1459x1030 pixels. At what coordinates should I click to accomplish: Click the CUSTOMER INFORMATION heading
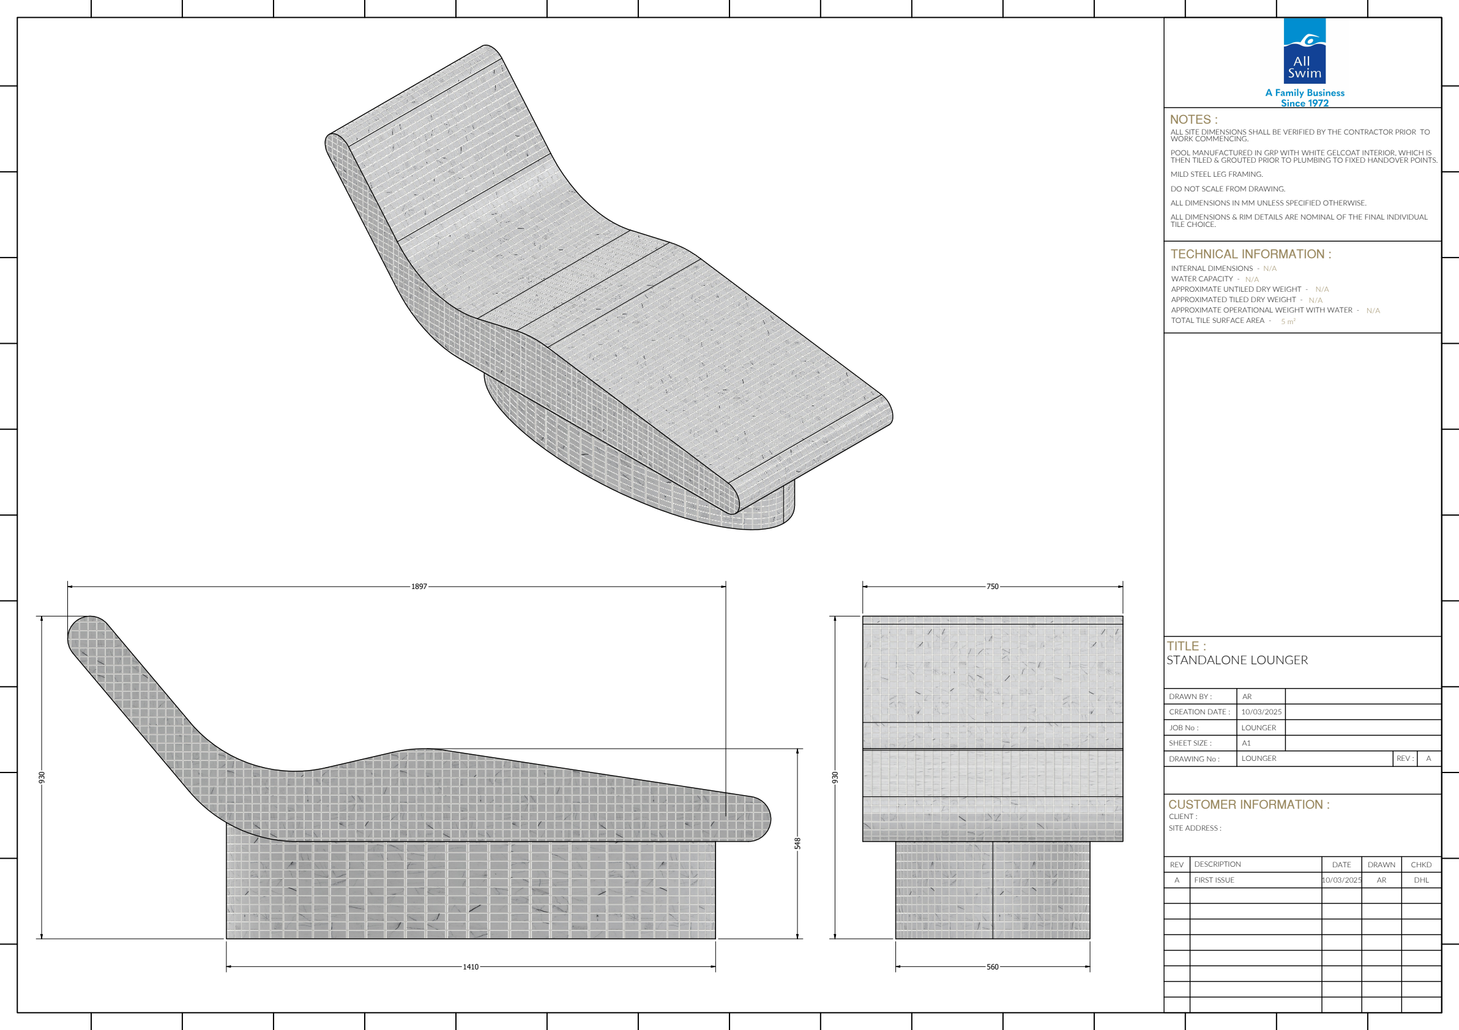(1248, 804)
